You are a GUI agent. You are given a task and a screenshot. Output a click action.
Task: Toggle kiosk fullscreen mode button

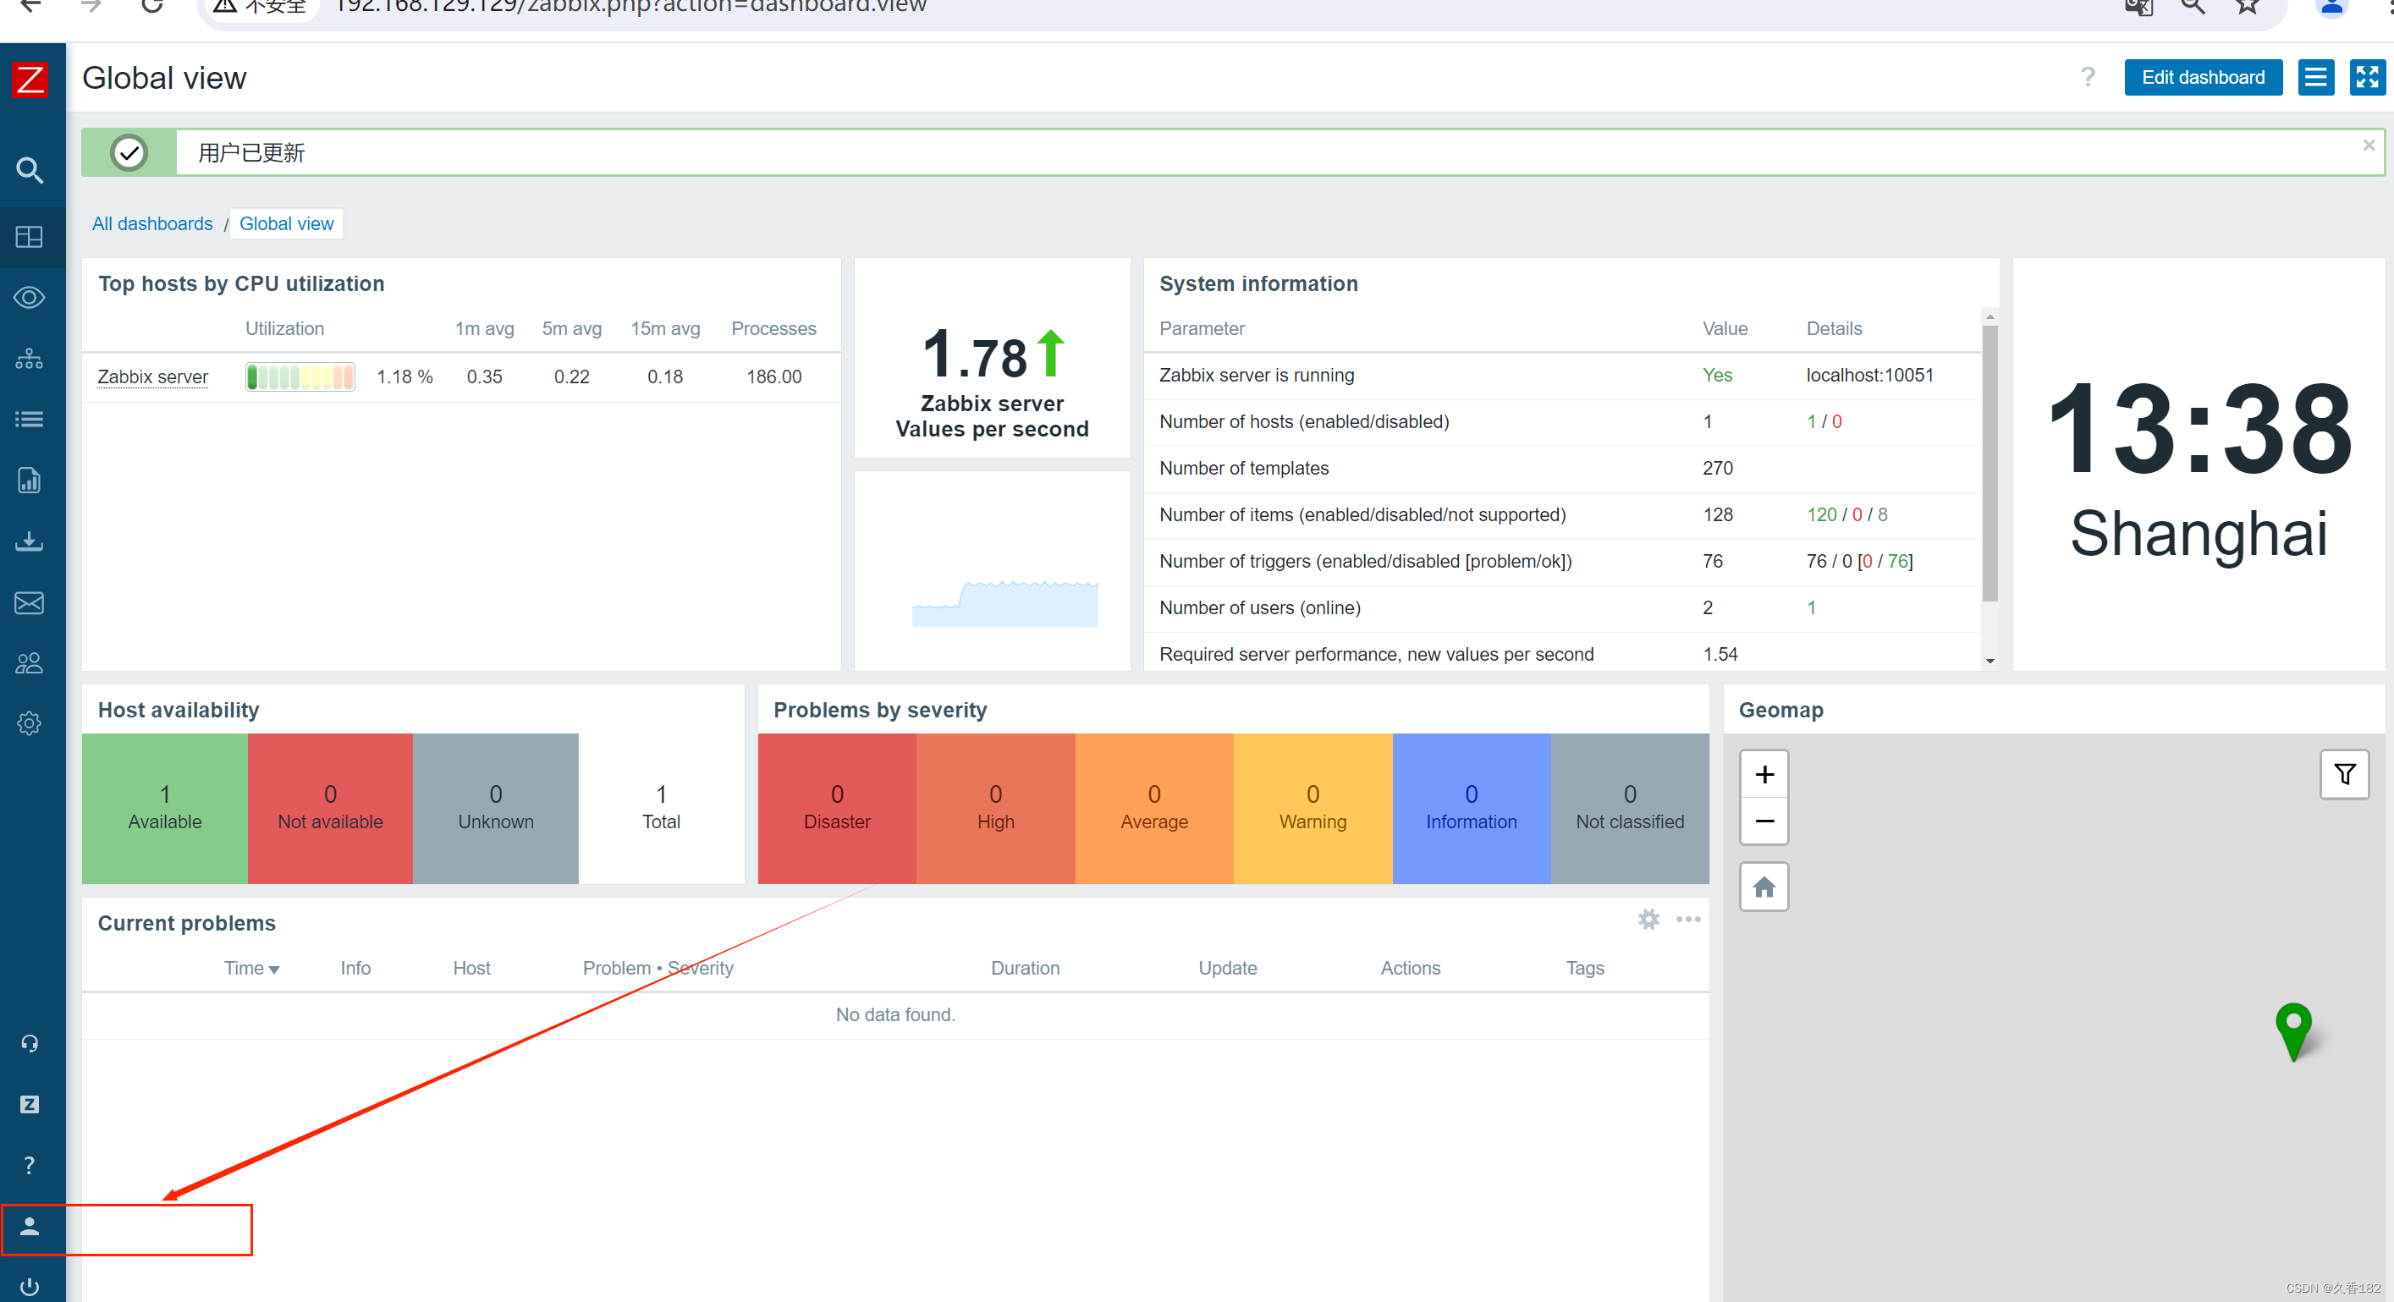(x=2366, y=77)
